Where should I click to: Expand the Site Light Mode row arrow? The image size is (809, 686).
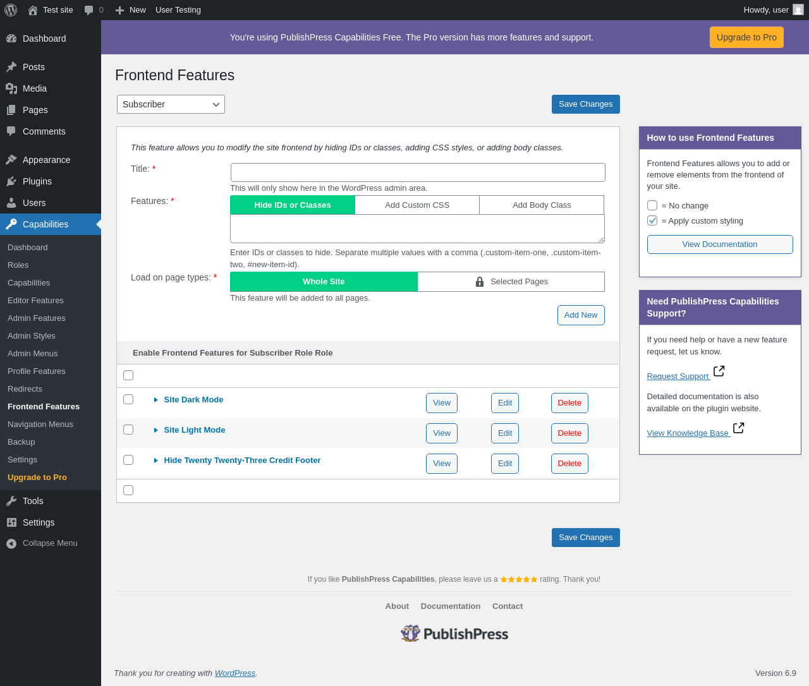pyautogui.click(x=156, y=430)
